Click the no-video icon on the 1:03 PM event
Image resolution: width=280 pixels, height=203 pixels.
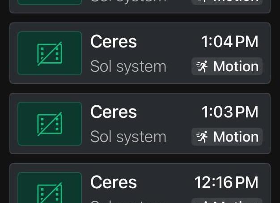pyautogui.click(x=50, y=124)
